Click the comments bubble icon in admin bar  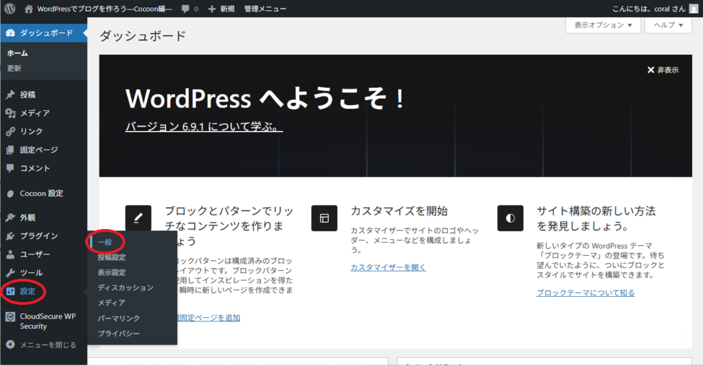(185, 9)
